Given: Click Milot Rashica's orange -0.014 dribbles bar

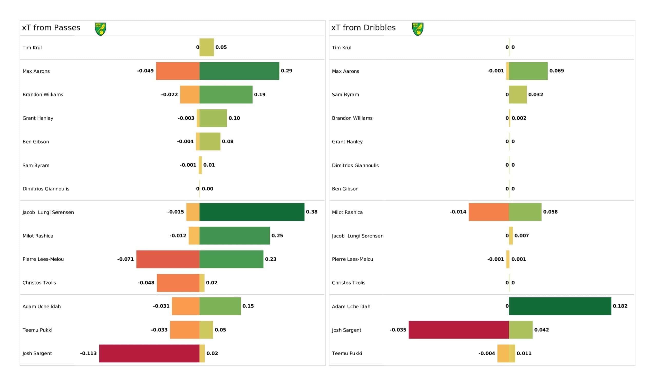Looking at the screenshot, I should point(489,212).
